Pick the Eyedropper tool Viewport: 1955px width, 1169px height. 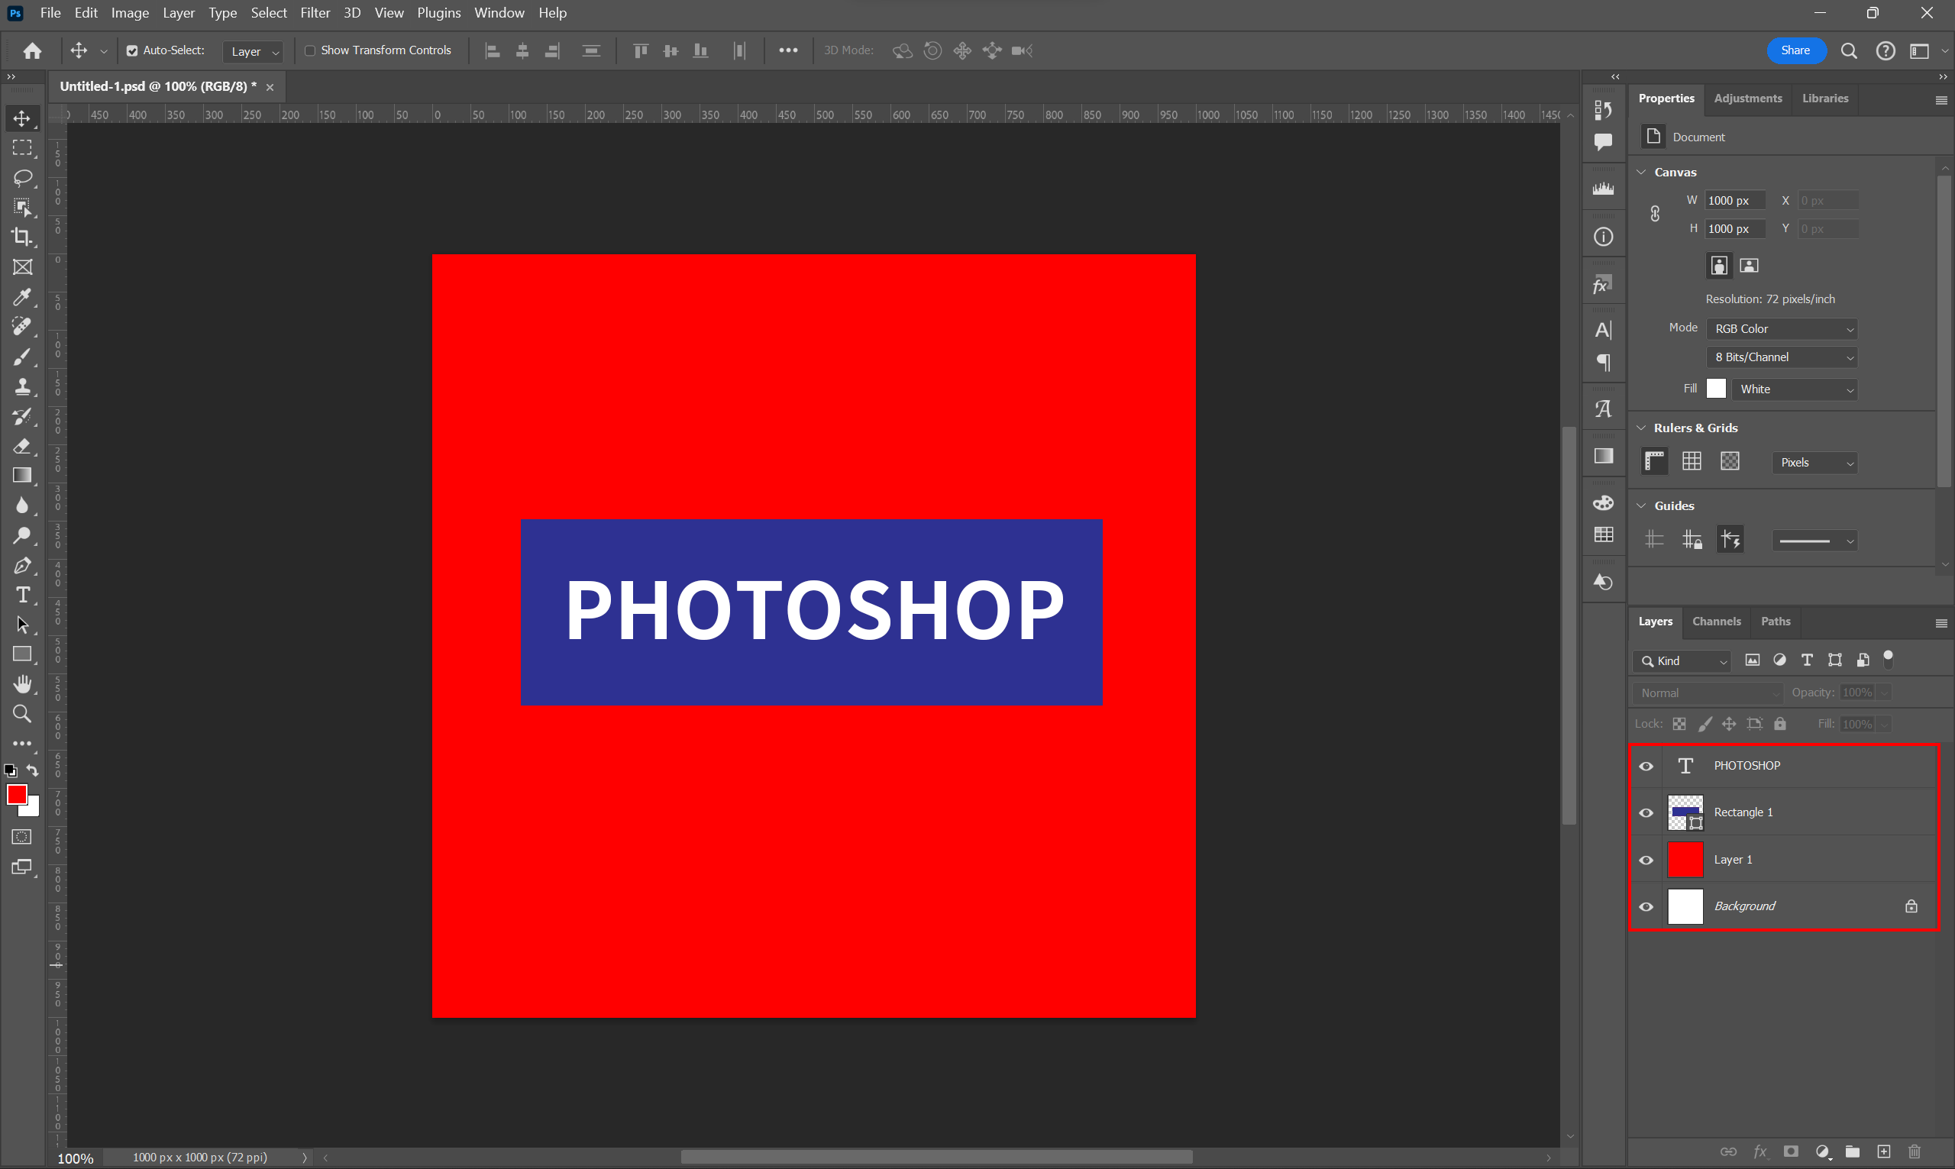(x=22, y=297)
